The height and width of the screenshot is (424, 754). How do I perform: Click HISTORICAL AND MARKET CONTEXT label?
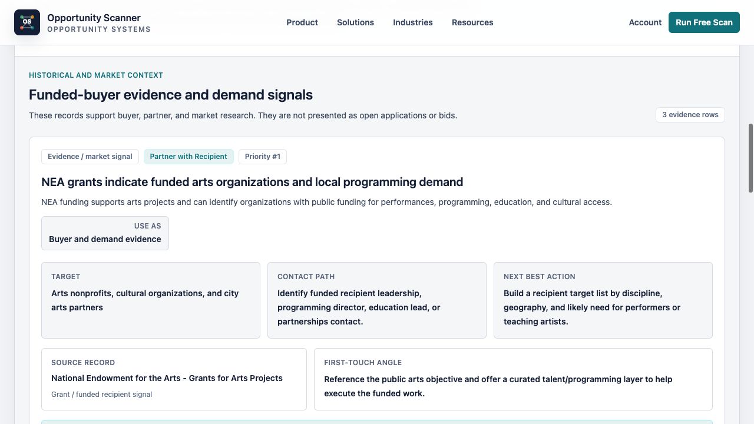pos(96,75)
